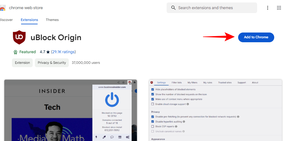Image resolution: width=284 pixels, height=141 pixels.
Task: Open the Support tab
Action: pos(242,82)
